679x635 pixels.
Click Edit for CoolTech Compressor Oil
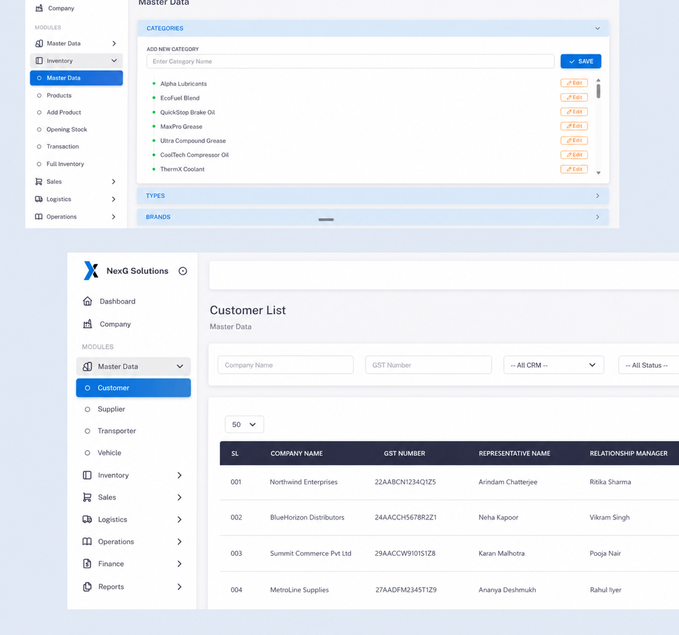click(x=574, y=155)
